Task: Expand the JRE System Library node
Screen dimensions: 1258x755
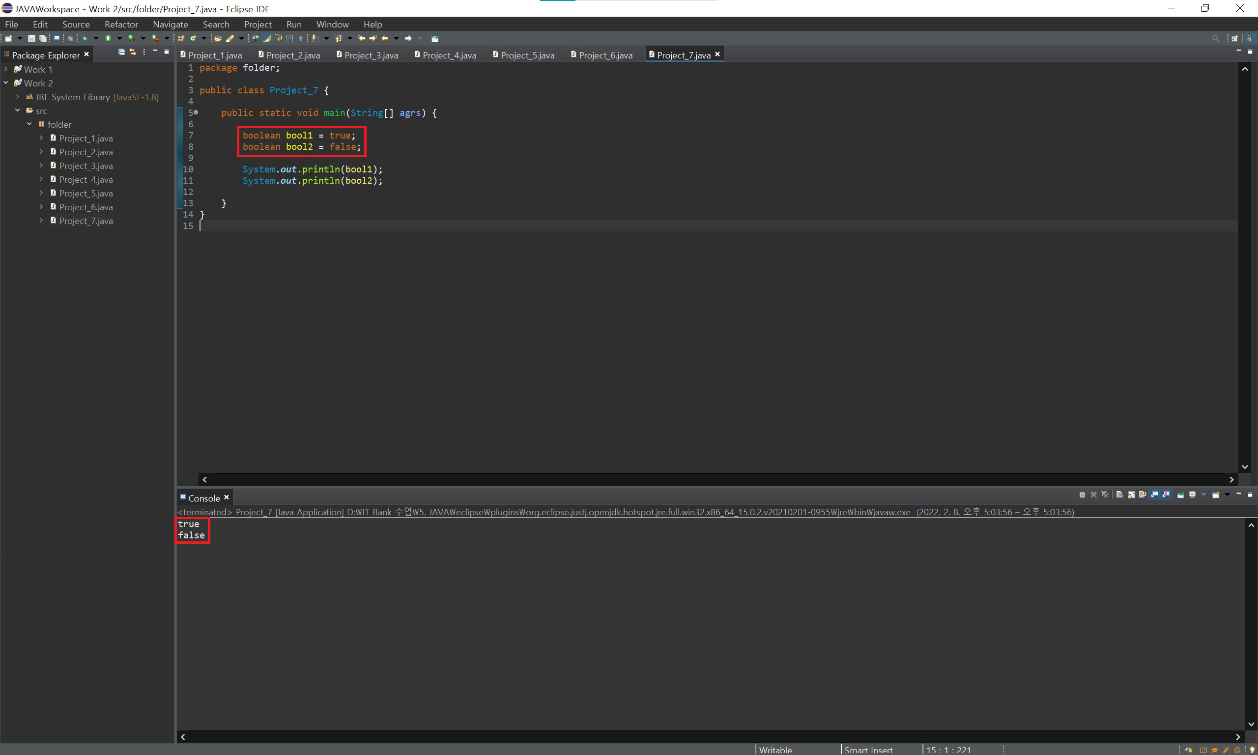Action: coord(17,97)
